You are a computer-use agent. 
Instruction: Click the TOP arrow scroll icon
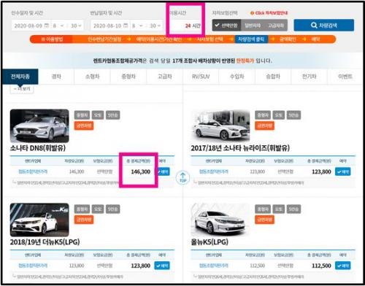[183, 178]
